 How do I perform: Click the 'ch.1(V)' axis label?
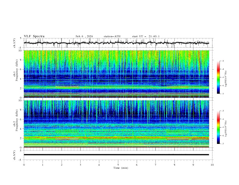[14, 43]
